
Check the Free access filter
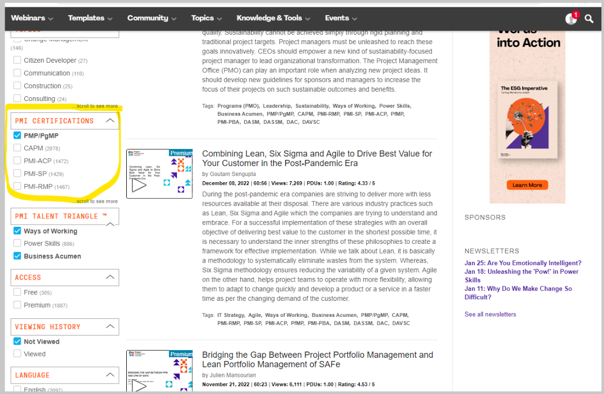(17, 292)
